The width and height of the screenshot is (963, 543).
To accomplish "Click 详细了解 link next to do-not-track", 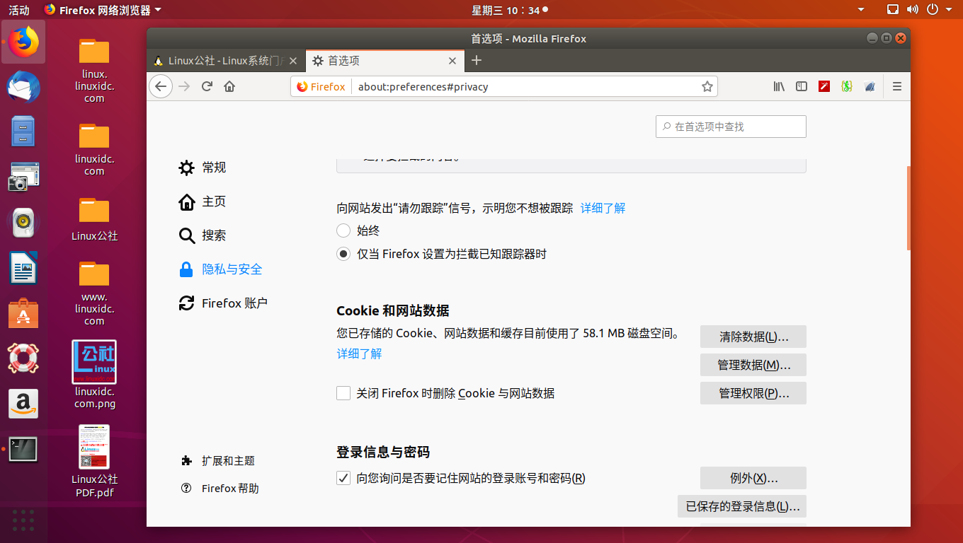I will [x=603, y=208].
